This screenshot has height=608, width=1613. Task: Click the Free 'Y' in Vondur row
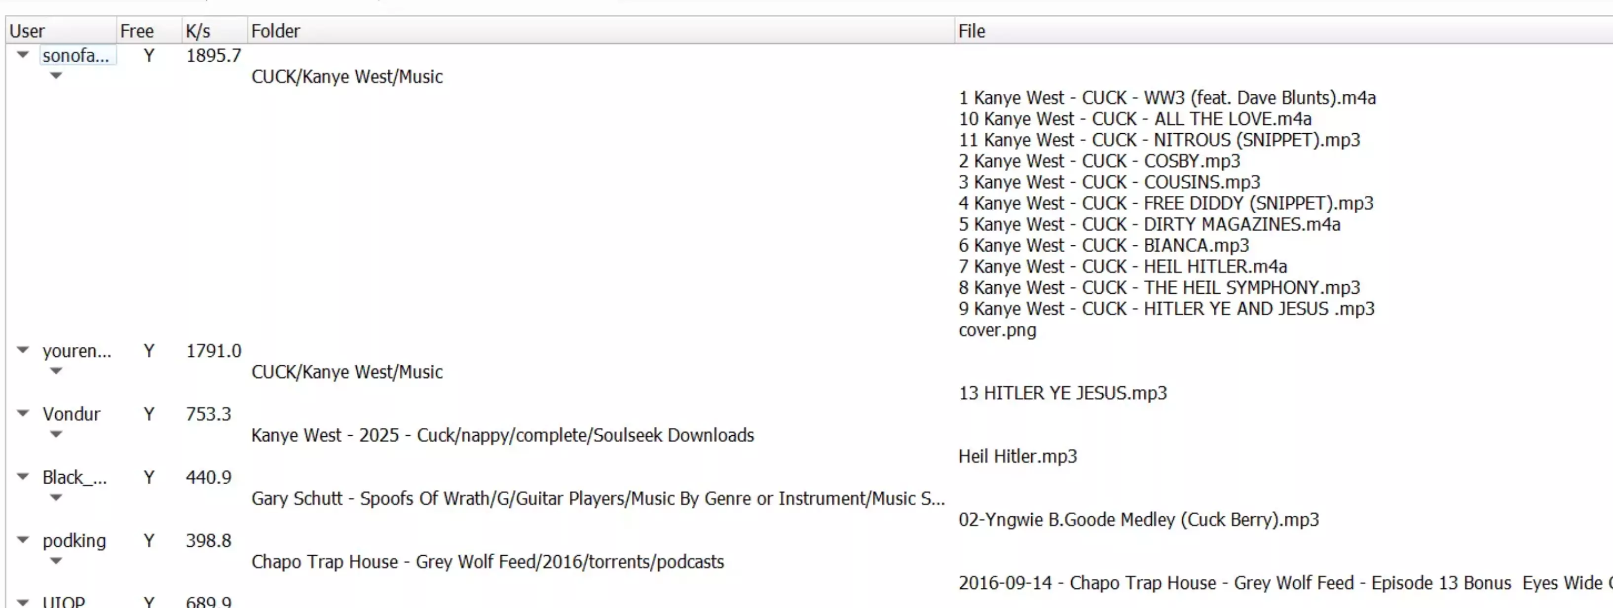(x=149, y=415)
